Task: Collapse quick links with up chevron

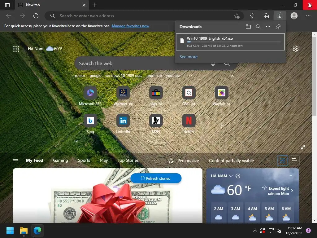Action: pos(232,76)
